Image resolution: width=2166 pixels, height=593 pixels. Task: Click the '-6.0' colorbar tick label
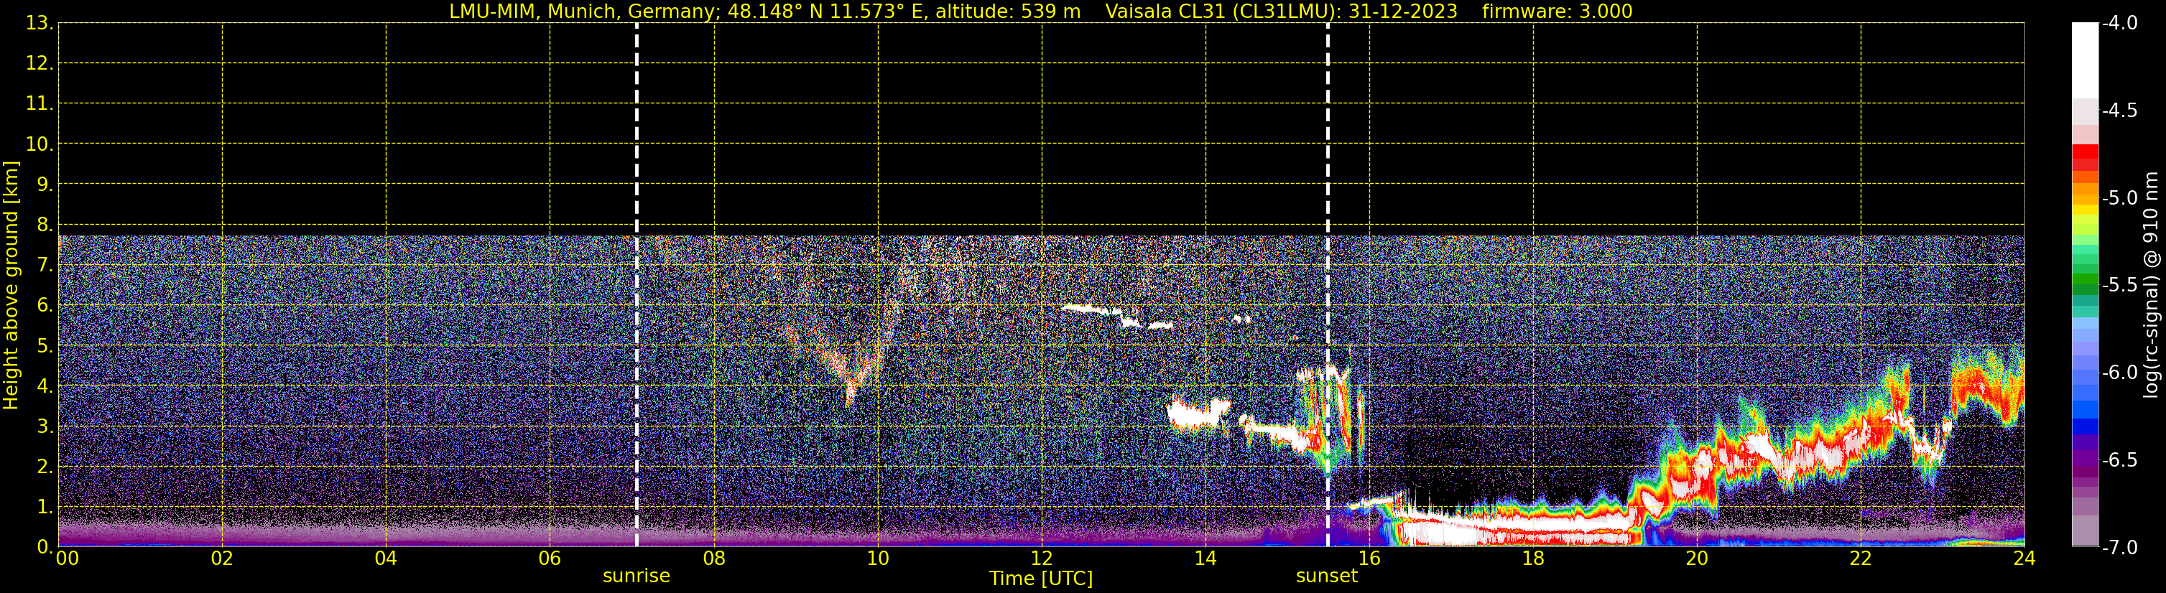(2120, 373)
